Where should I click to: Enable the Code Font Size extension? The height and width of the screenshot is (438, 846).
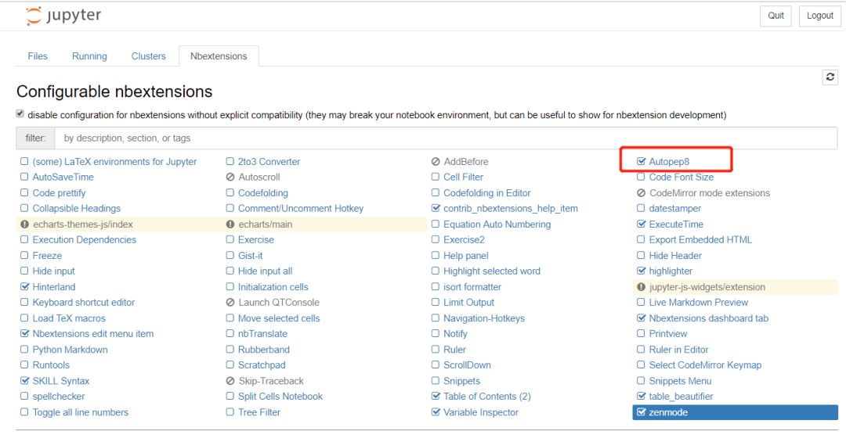click(x=641, y=177)
